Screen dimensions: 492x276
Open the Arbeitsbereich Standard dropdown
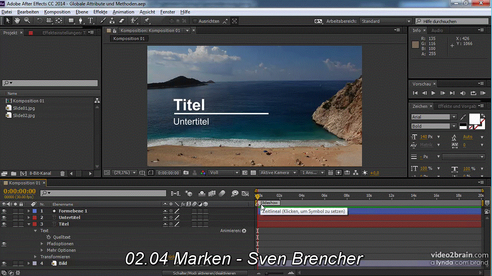click(x=386, y=21)
